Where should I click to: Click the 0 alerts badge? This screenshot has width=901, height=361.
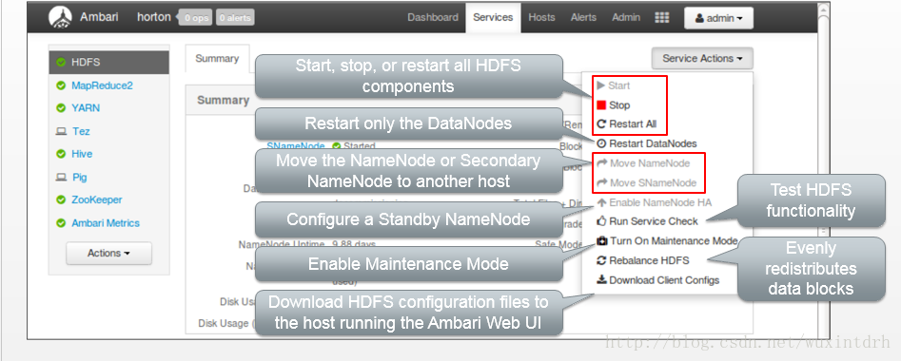236,18
